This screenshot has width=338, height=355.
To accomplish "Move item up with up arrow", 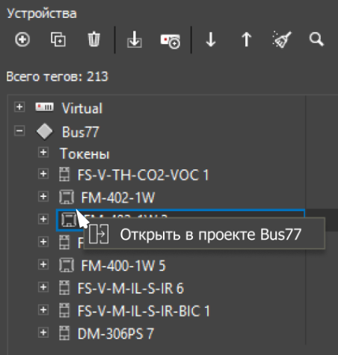I will [x=246, y=40].
